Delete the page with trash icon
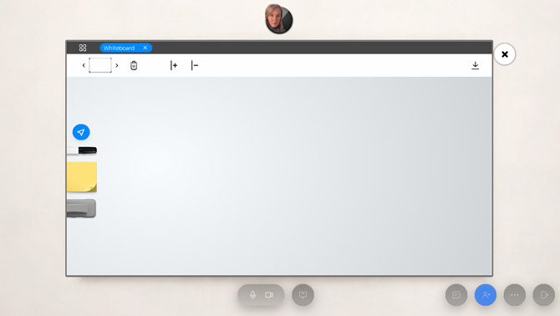Image resolution: width=560 pixels, height=316 pixels. pos(134,65)
